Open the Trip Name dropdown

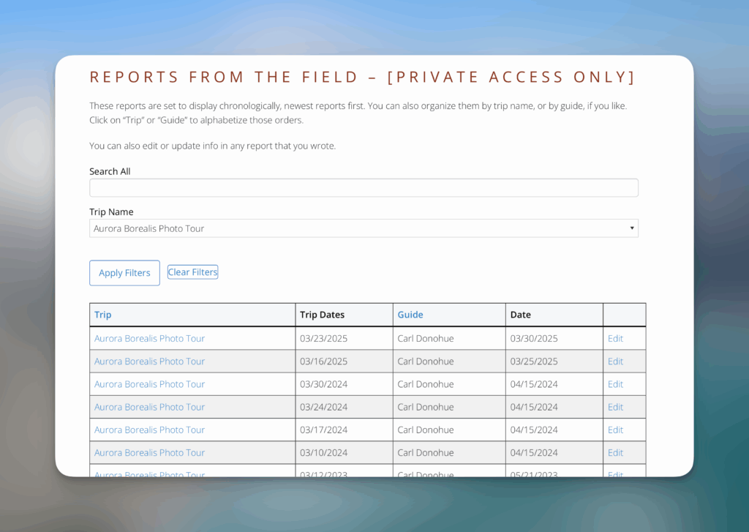(x=363, y=228)
